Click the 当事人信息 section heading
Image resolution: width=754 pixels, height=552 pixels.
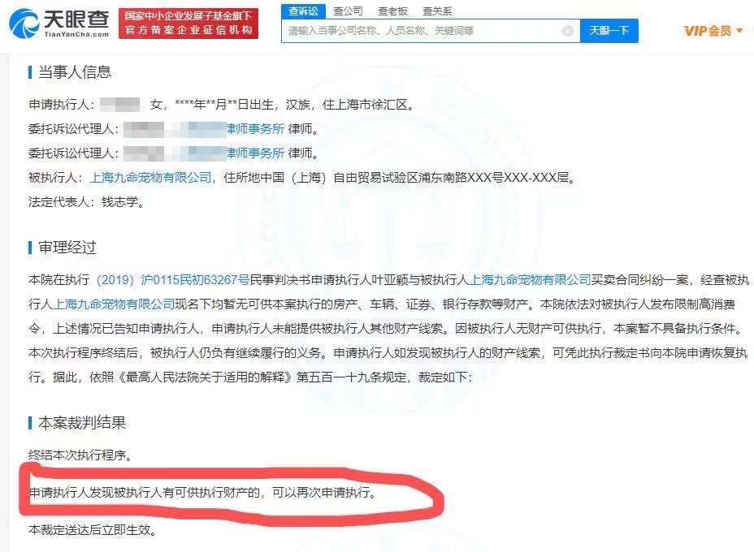pos(75,72)
